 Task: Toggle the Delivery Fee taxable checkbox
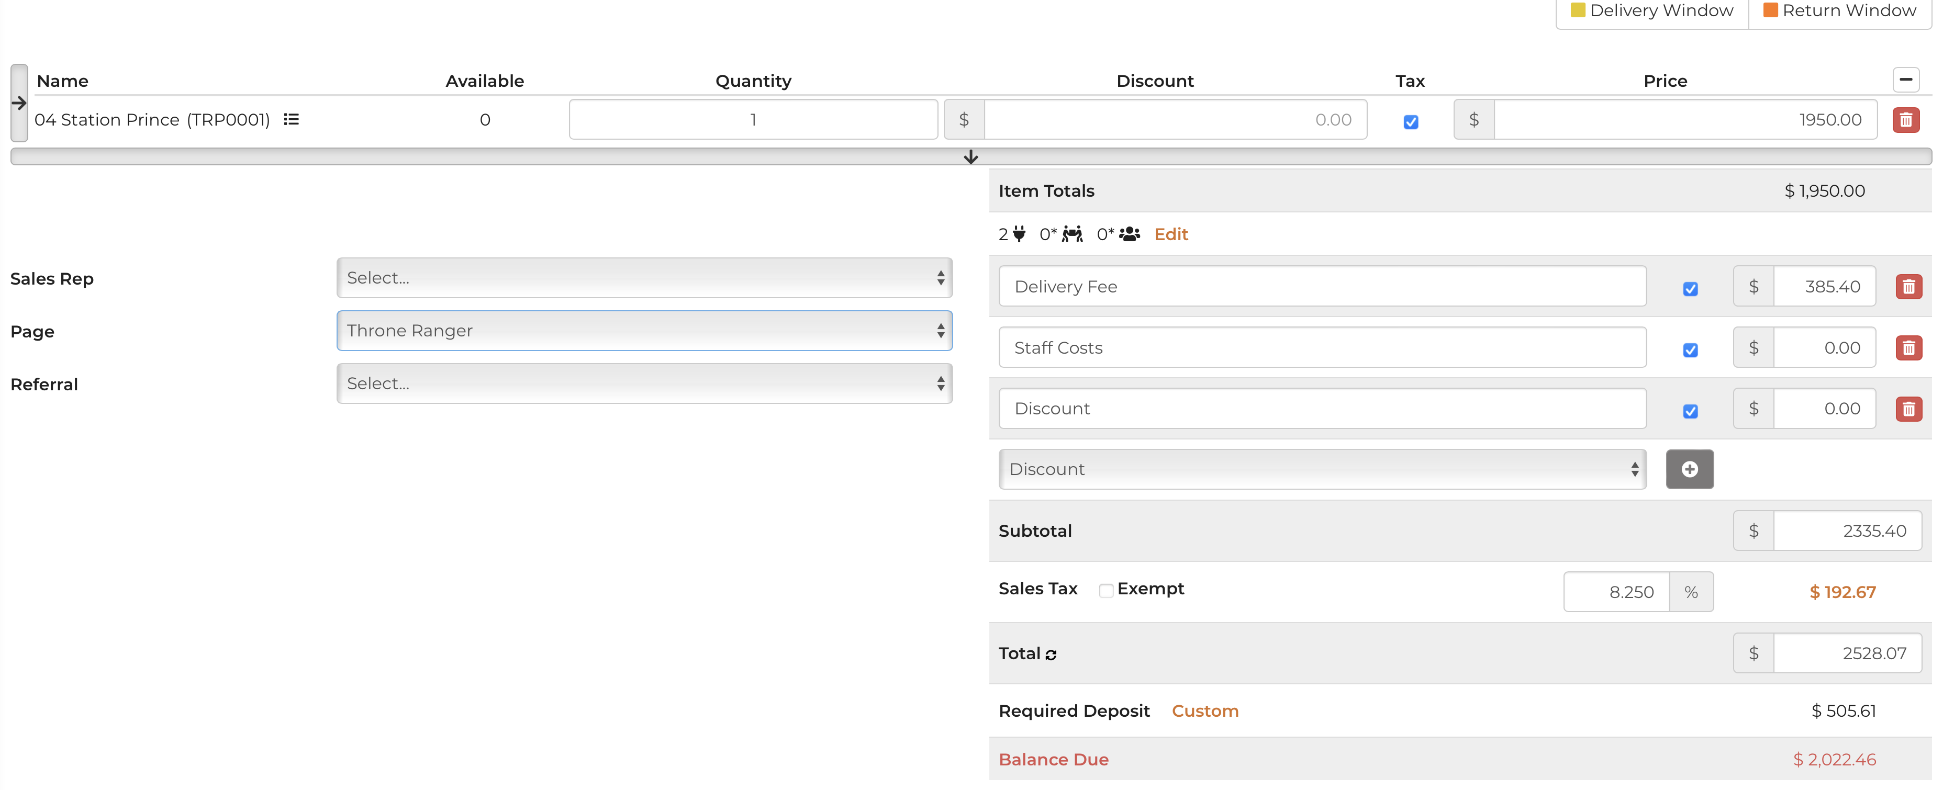pyautogui.click(x=1690, y=289)
